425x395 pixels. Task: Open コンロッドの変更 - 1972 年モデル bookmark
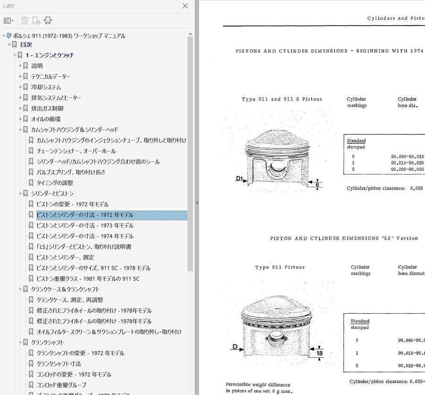(x=74, y=374)
